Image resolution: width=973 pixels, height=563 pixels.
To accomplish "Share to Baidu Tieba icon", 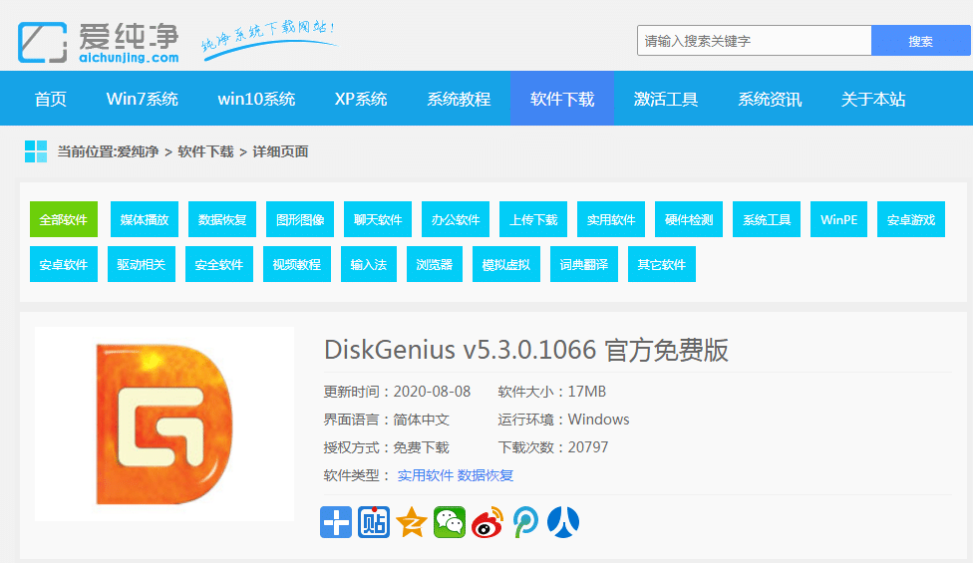I will pyautogui.click(x=374, y=522).
